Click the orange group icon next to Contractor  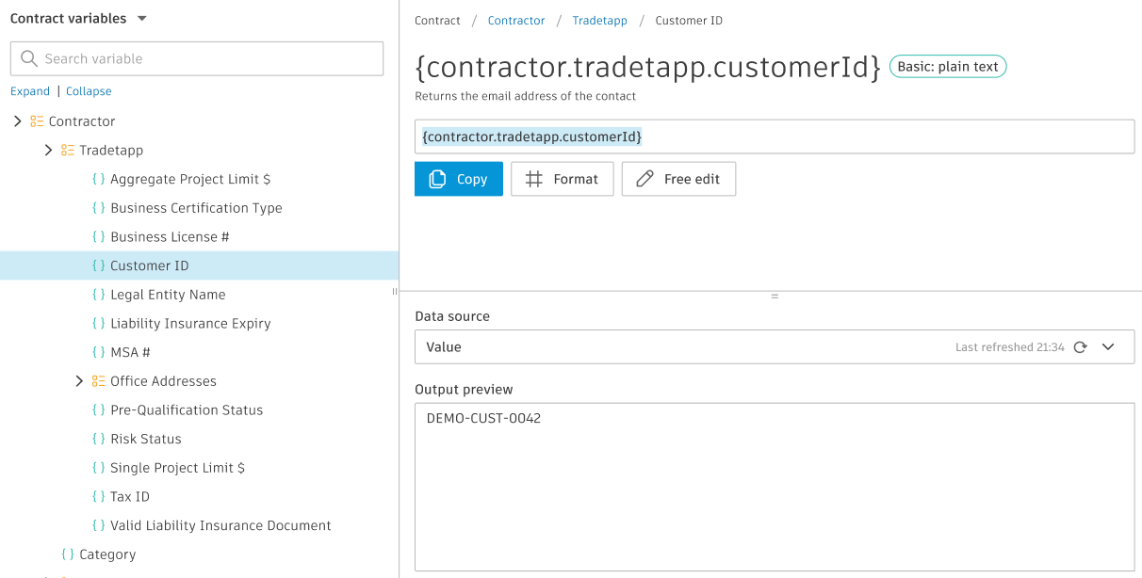[36, 120]
